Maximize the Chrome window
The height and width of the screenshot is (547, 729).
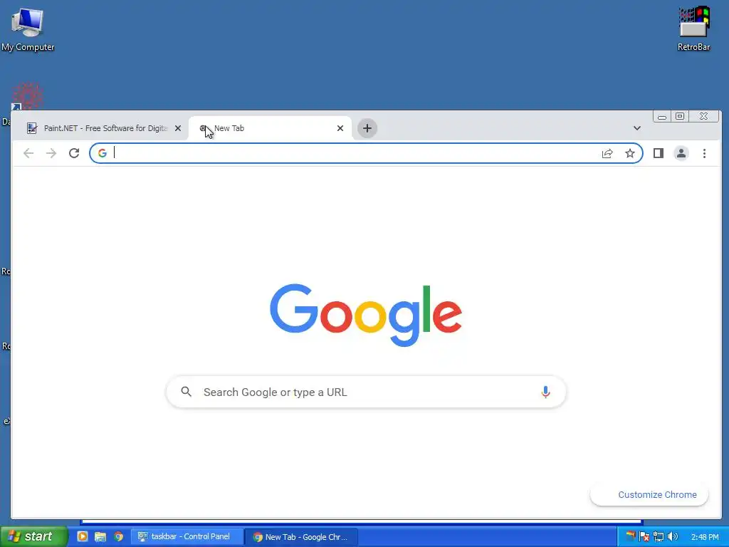click(x=680, y=116)
